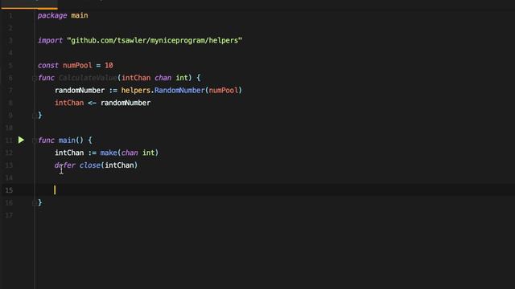The height and width of the screenshot is (289, 515).
Task: Run main function using green gutter arrow
Action: (21, 140)
